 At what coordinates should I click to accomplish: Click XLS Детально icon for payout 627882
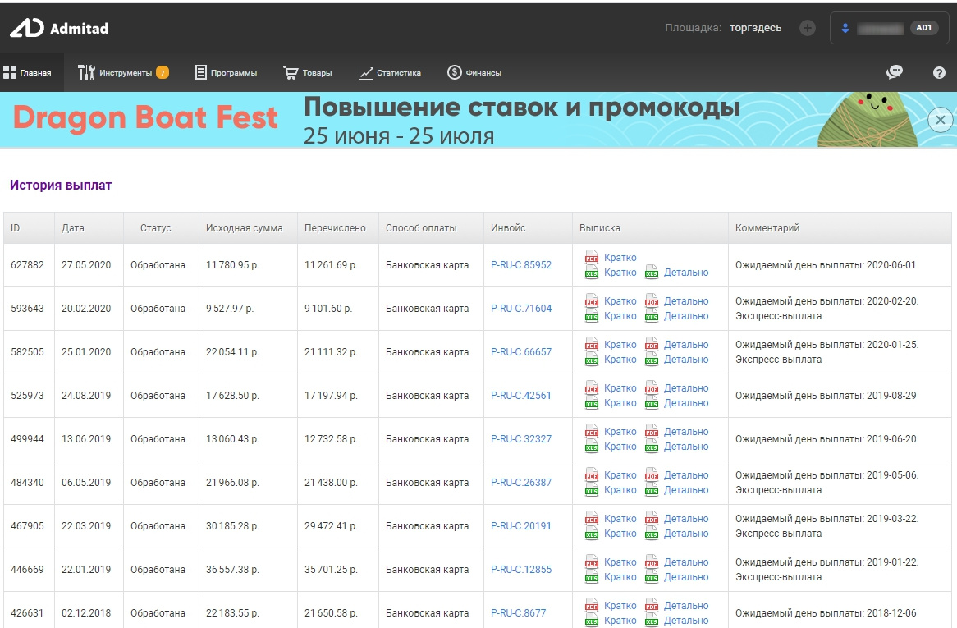(652, 273)
